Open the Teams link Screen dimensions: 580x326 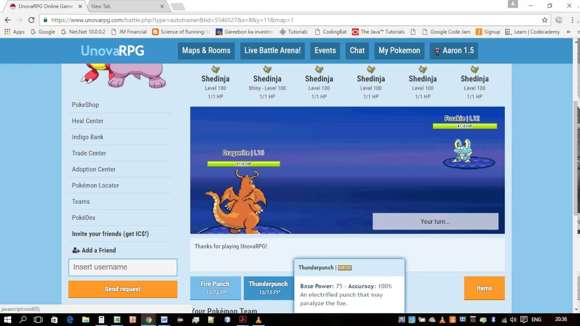81,201
